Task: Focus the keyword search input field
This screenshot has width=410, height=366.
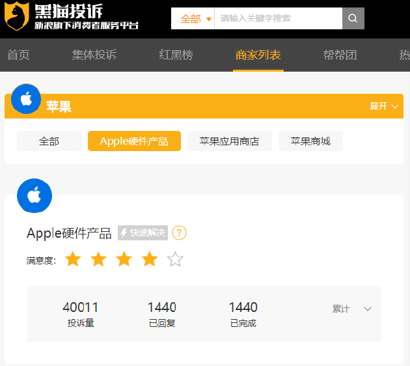Action: (279, 18)
